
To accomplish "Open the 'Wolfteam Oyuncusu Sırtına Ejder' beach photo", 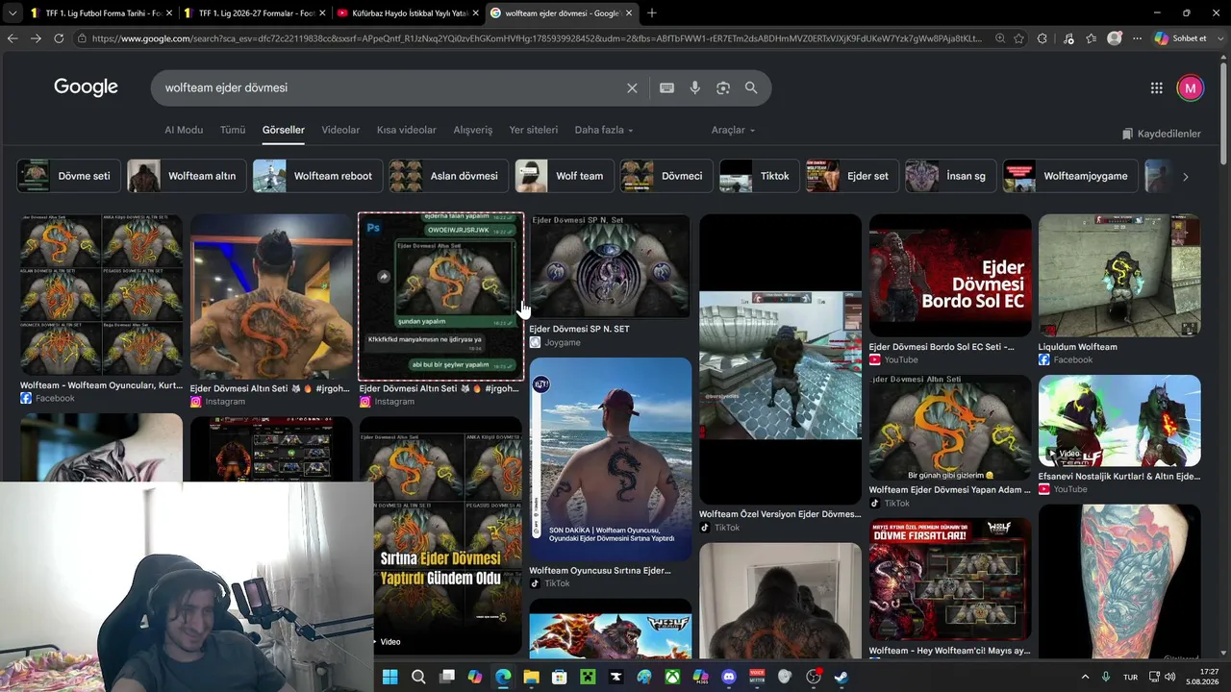I will [x=610, y=458].
